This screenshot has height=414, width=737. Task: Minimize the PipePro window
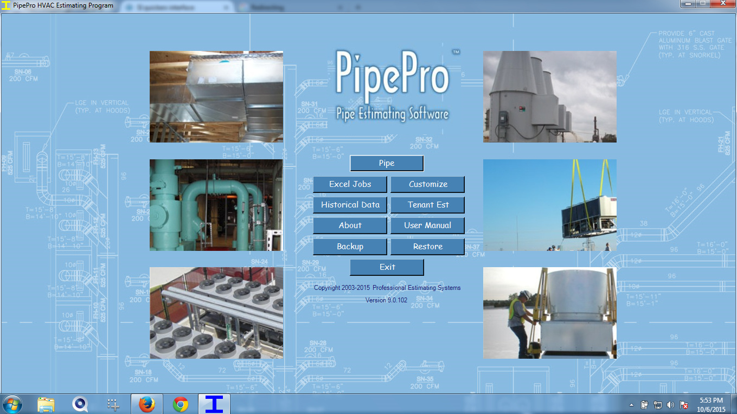pos(688,4)
